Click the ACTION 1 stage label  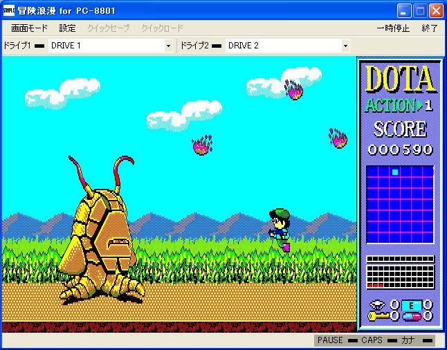(x=399, y=106)
